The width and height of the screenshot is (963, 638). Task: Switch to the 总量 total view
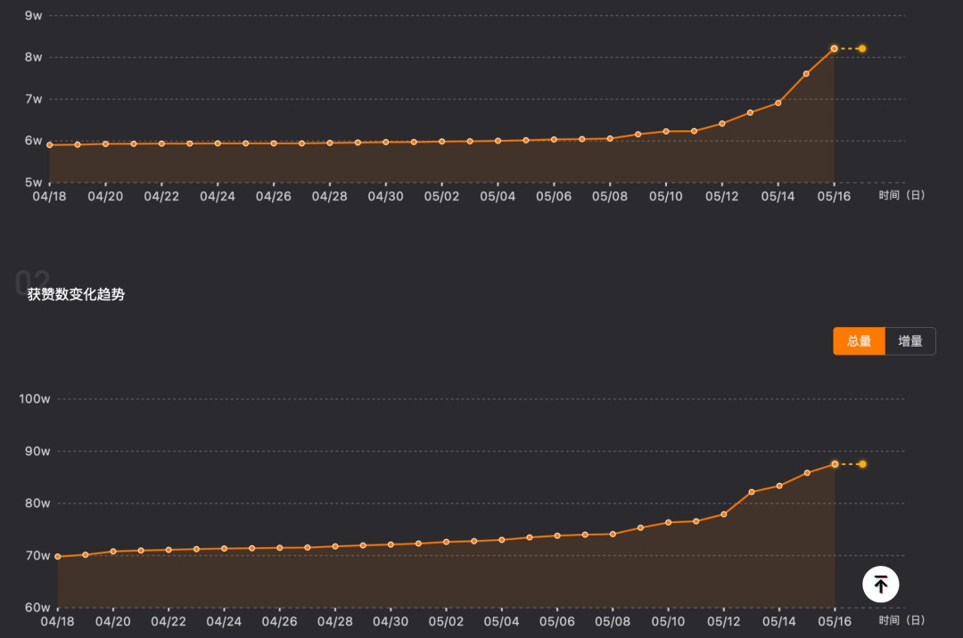tap(859, 341)
